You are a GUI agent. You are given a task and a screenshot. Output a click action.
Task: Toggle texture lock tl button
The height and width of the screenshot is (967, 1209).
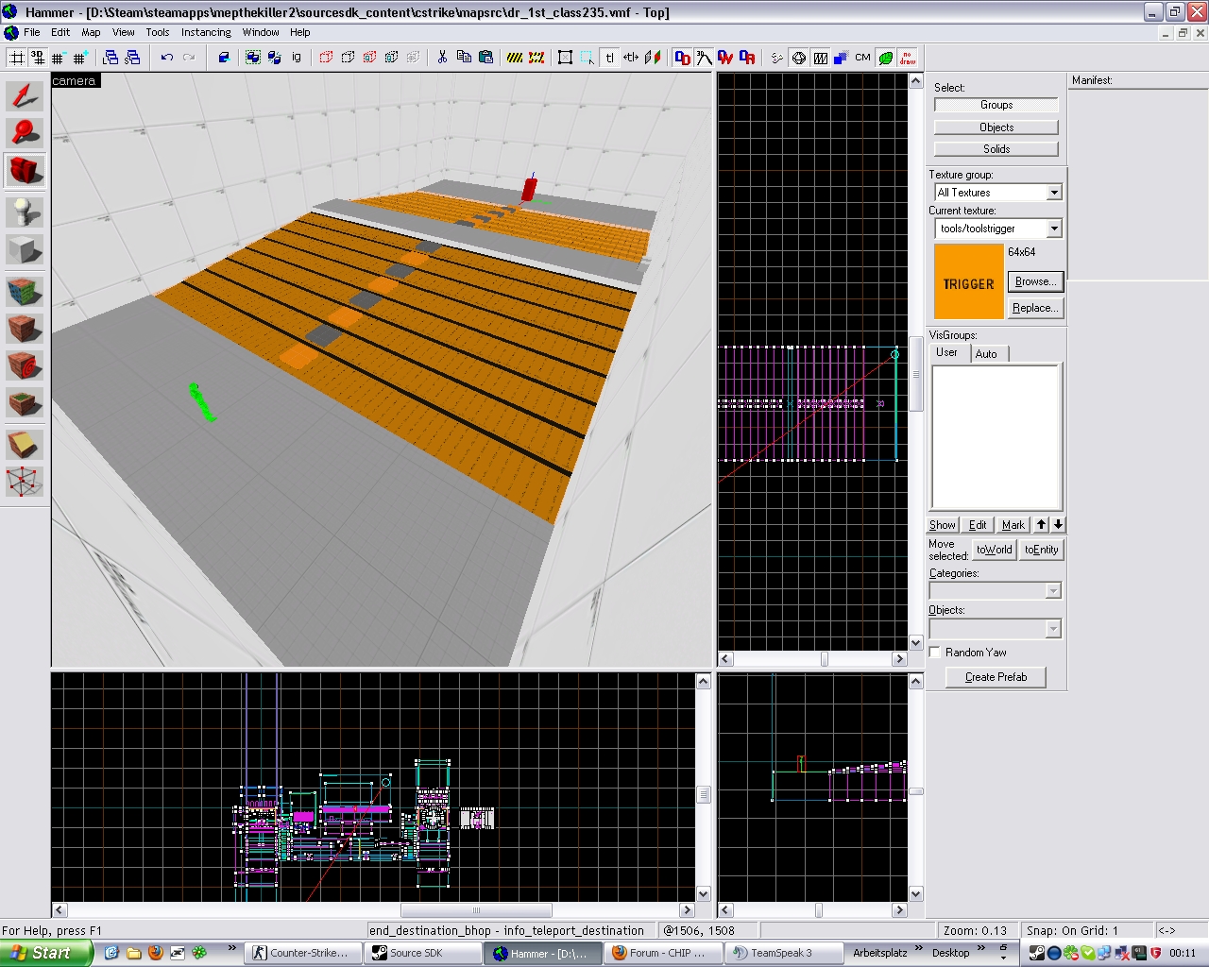[x=609, y=58]
